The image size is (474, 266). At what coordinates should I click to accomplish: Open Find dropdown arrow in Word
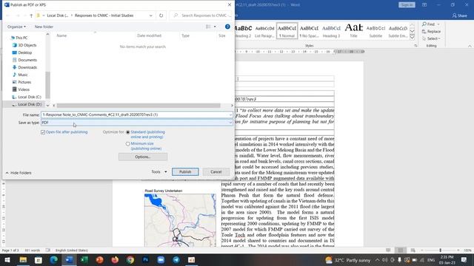pos(438,24)
